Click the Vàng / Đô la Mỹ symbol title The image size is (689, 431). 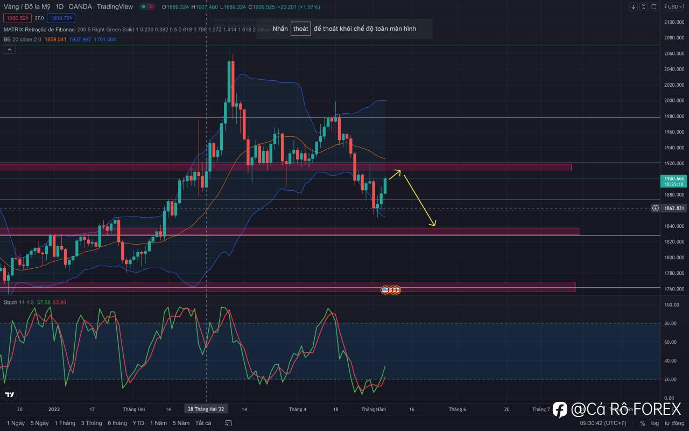[27, 6]
